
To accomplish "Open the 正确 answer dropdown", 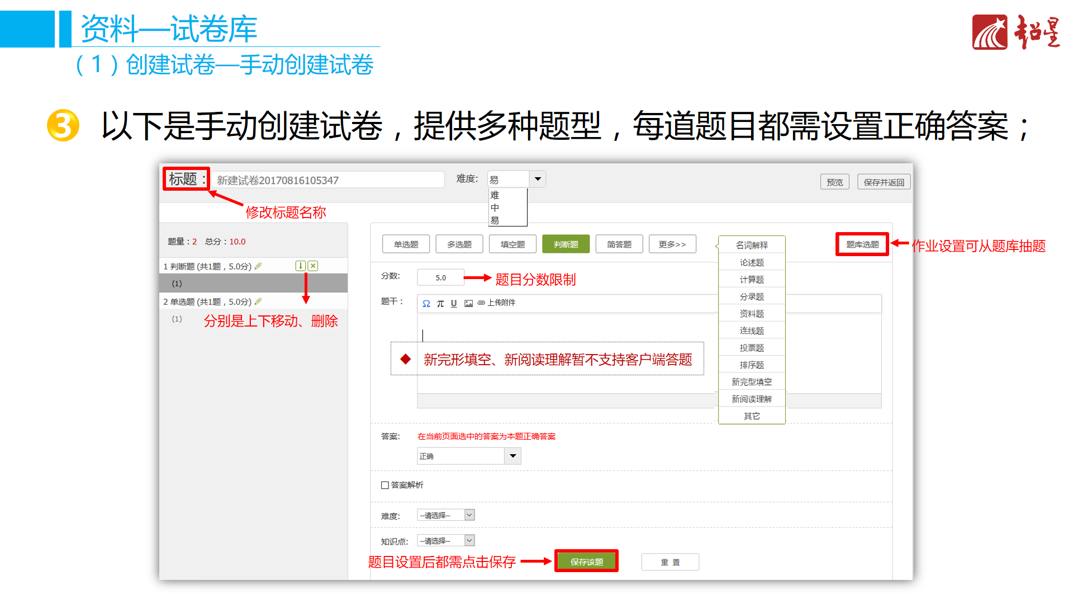I will pyautogui.click(x=512, y=456).
